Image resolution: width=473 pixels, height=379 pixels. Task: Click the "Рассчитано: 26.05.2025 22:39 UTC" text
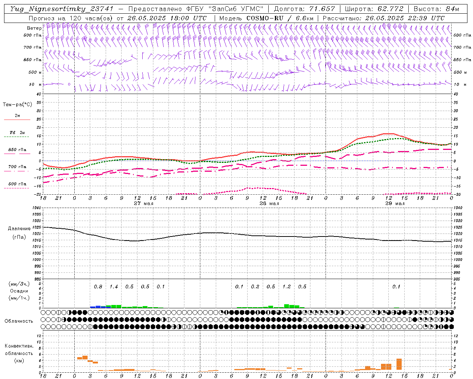point(384,18)
